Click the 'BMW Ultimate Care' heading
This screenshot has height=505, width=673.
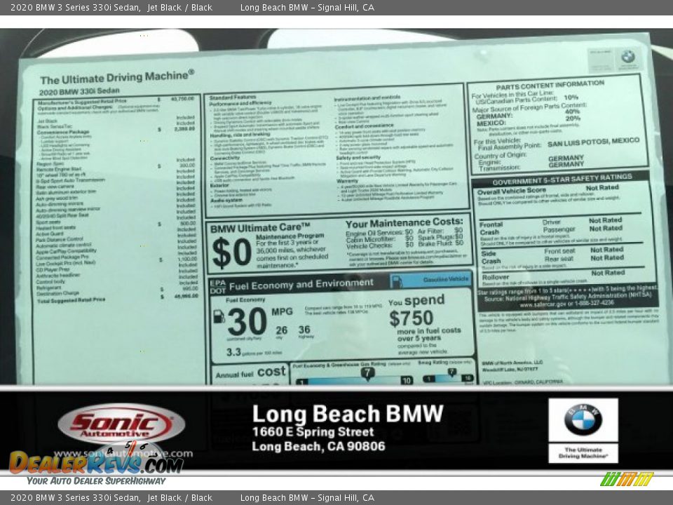click(260, 228)
